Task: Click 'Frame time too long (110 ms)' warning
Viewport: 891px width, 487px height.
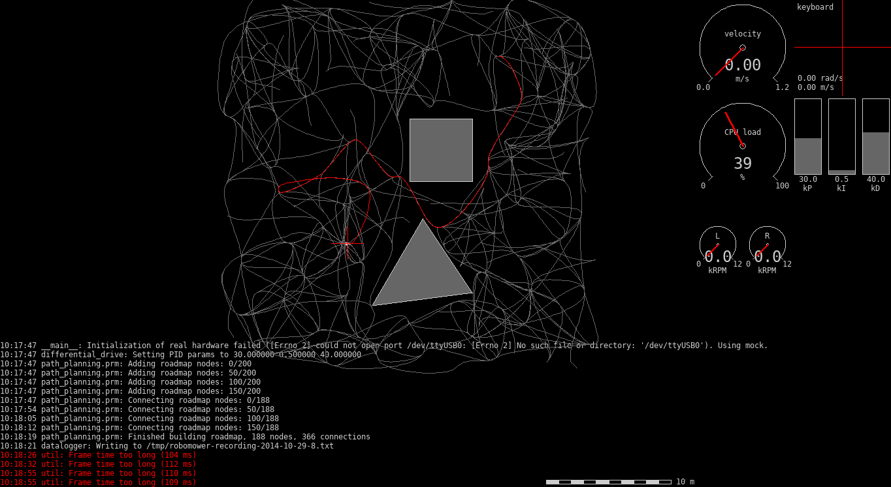Action: coord(98,473)
